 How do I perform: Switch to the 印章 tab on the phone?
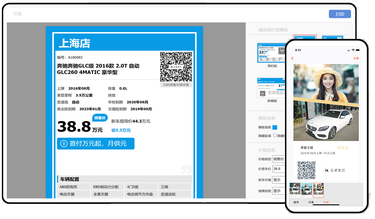(311, 202)
